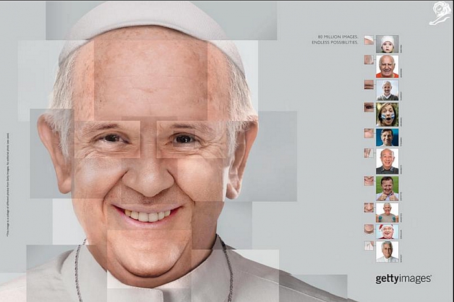
Task: Select the bald man in orange shirt photo
Action: pos(387,66)
